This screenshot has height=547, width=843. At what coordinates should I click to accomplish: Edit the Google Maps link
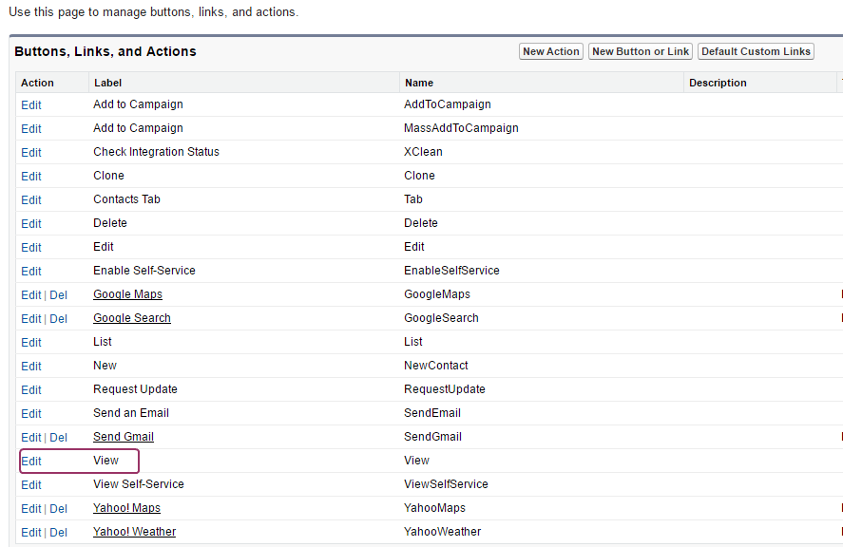coord(31,295)
